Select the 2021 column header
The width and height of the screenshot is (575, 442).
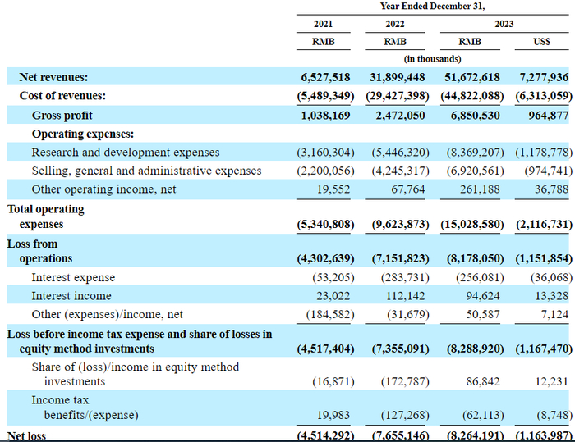point(323,24)
